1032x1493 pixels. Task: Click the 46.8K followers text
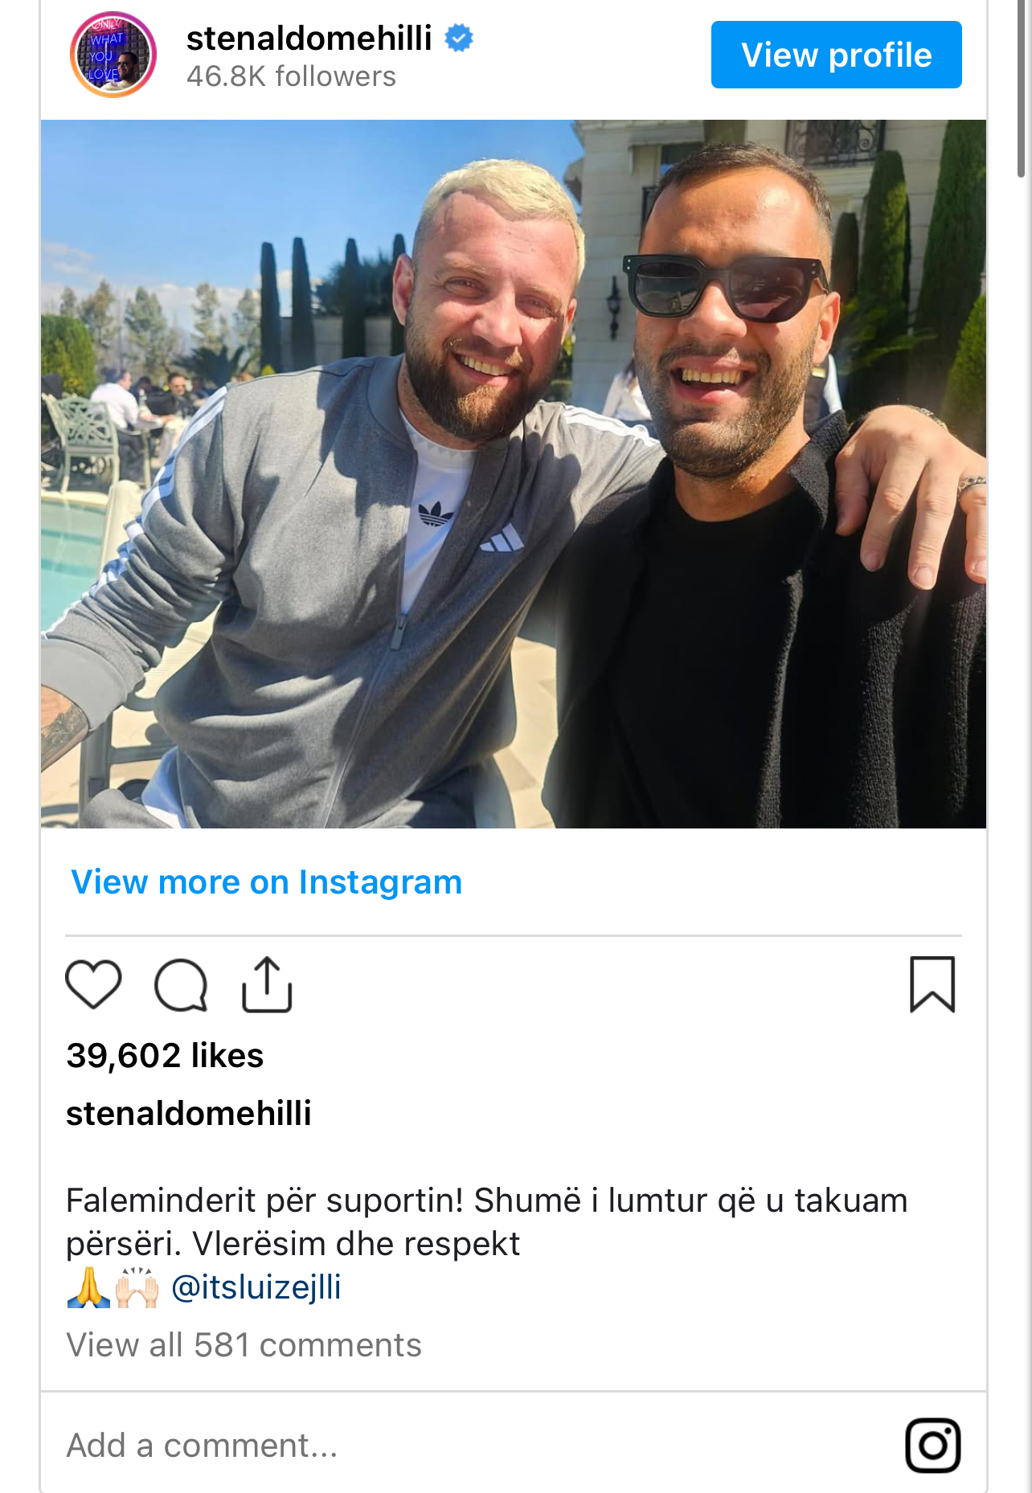coord(291,76)
